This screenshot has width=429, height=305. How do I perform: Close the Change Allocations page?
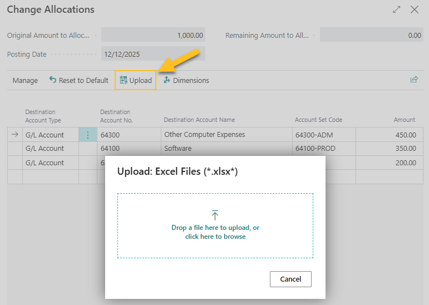pyautogui.click(x=415, y=9)
